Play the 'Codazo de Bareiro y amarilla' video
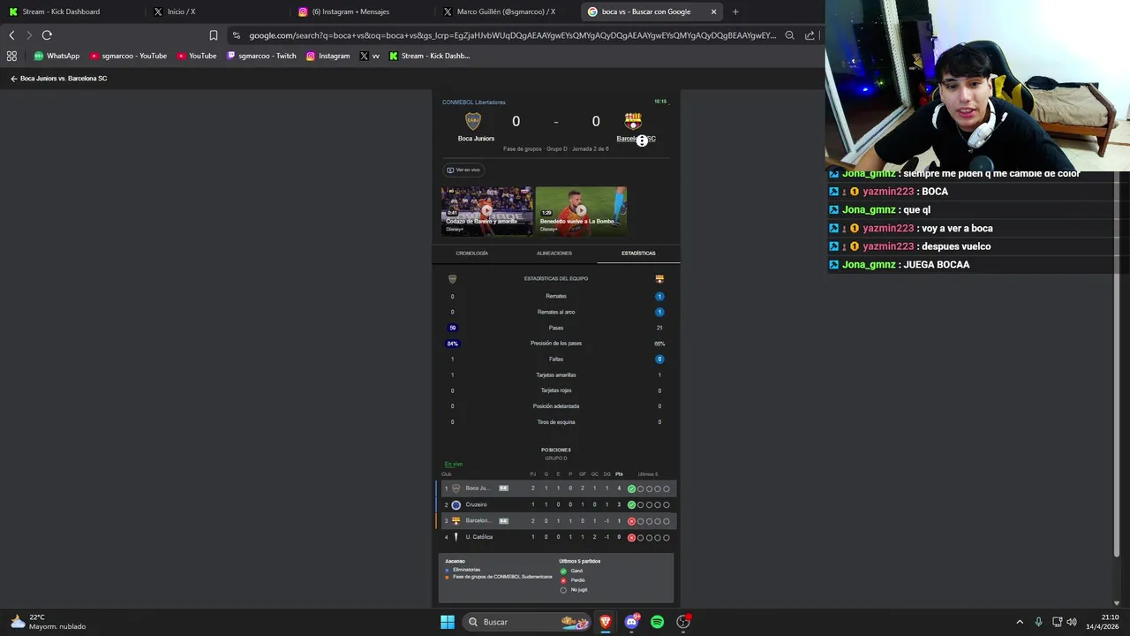 (x=486, y=211)
